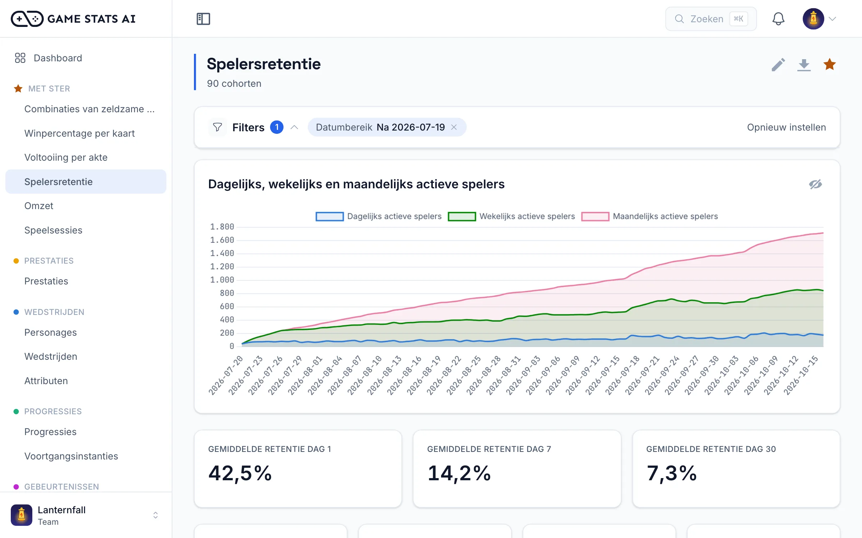Open Dashboard in sidebar

pyautogui.click(x=86, y=58)
